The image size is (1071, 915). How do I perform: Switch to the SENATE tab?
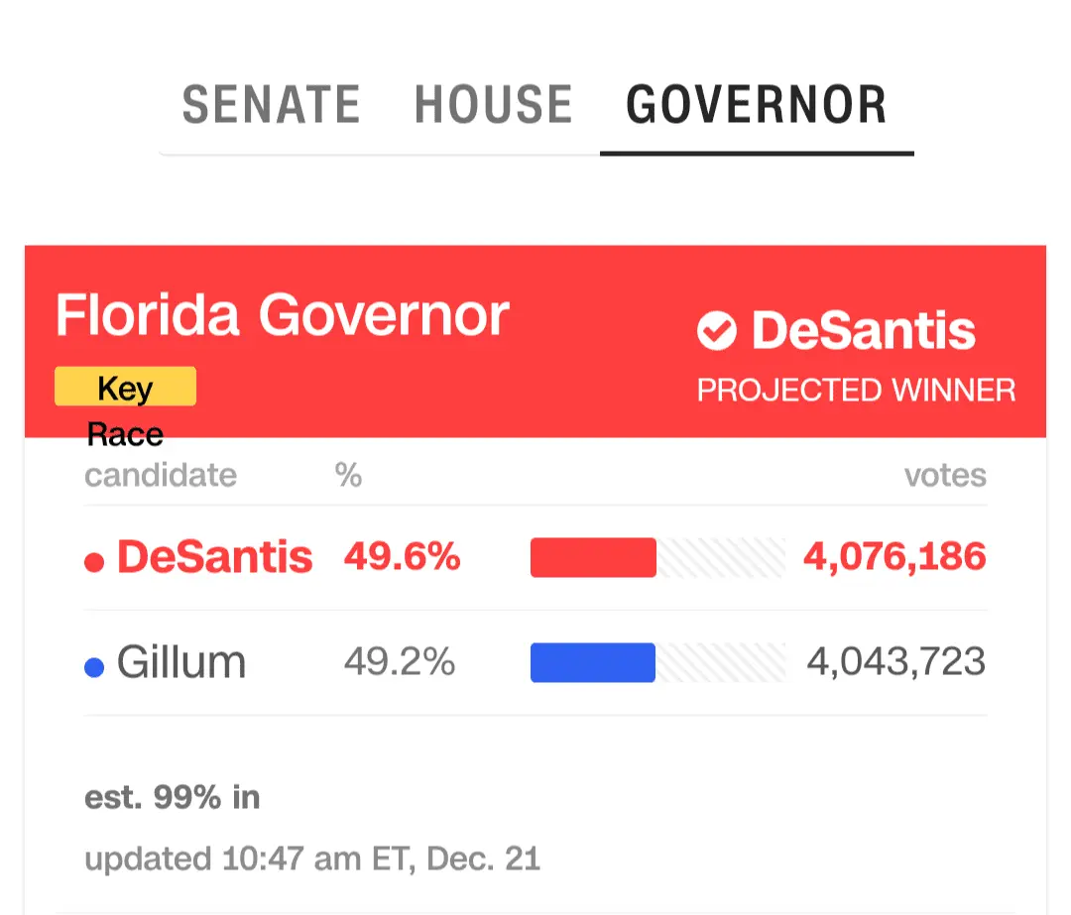(x=271, y=105)
